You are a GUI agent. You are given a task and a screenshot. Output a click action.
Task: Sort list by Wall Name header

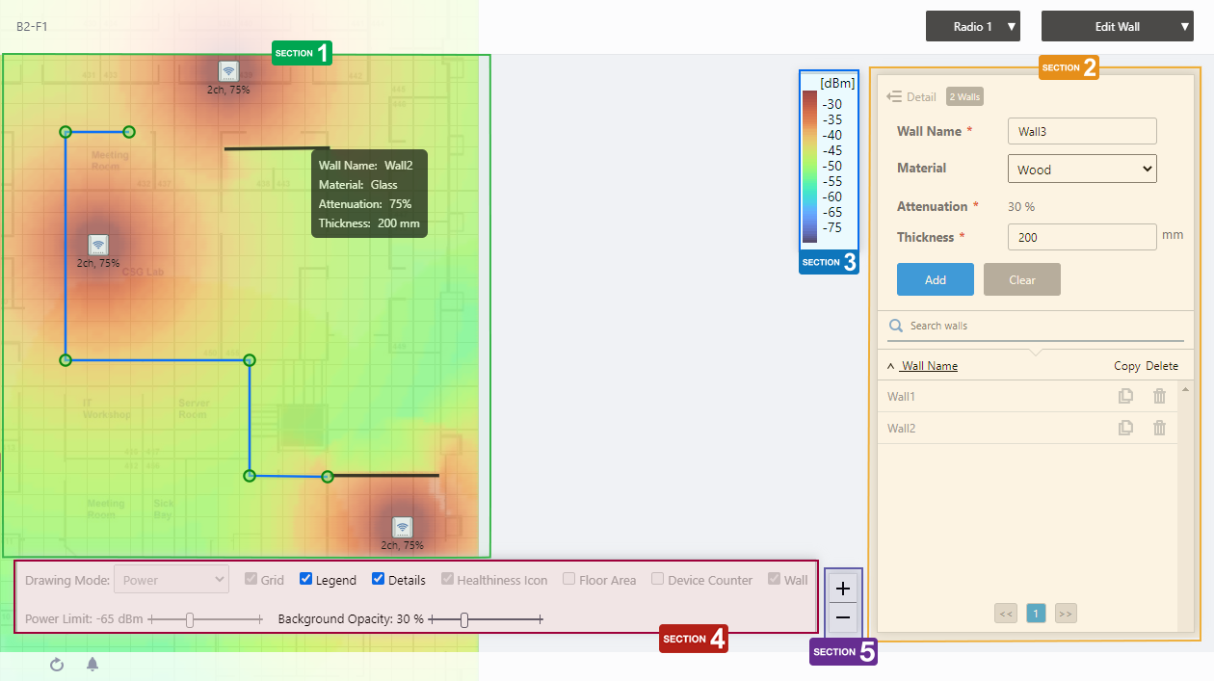pyautogui.click(x=928, y=366)
